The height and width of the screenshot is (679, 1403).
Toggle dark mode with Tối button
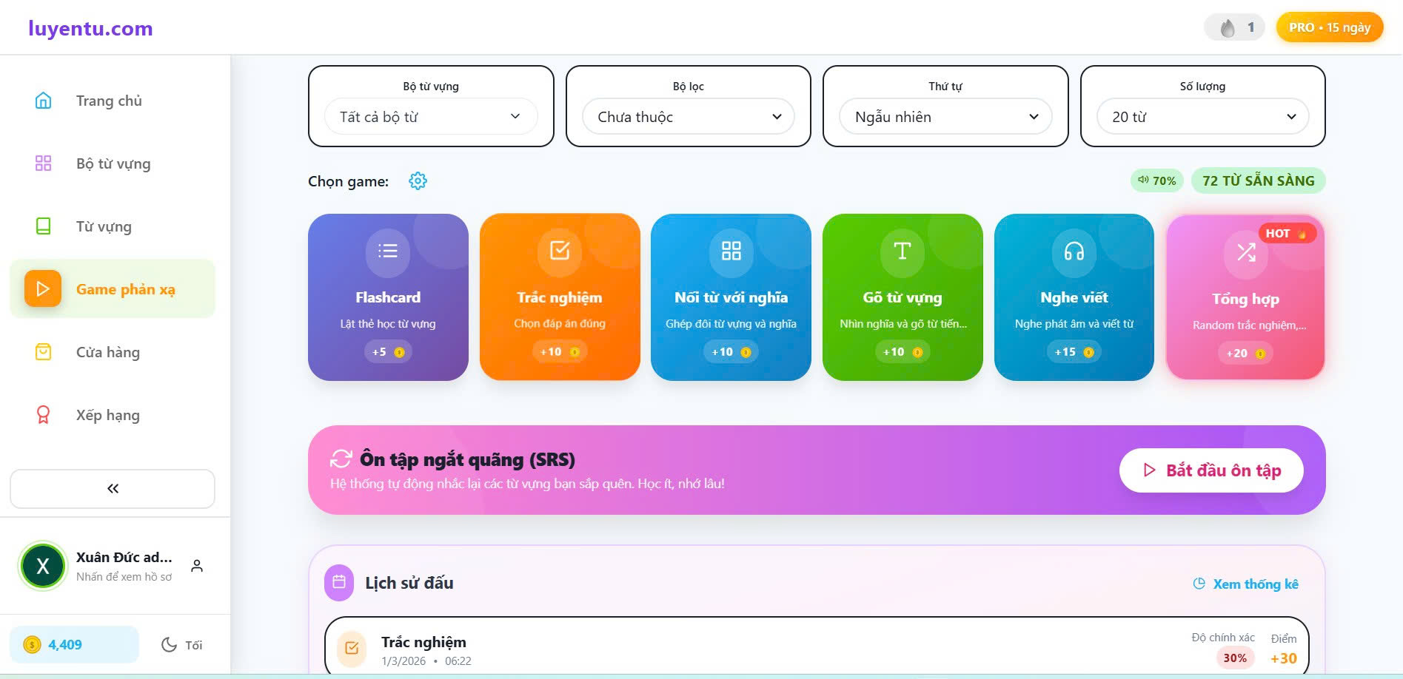182,645
